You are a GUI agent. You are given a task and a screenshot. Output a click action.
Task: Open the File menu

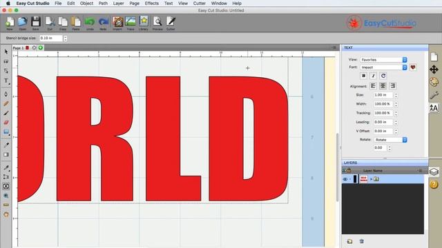(58, 3)
